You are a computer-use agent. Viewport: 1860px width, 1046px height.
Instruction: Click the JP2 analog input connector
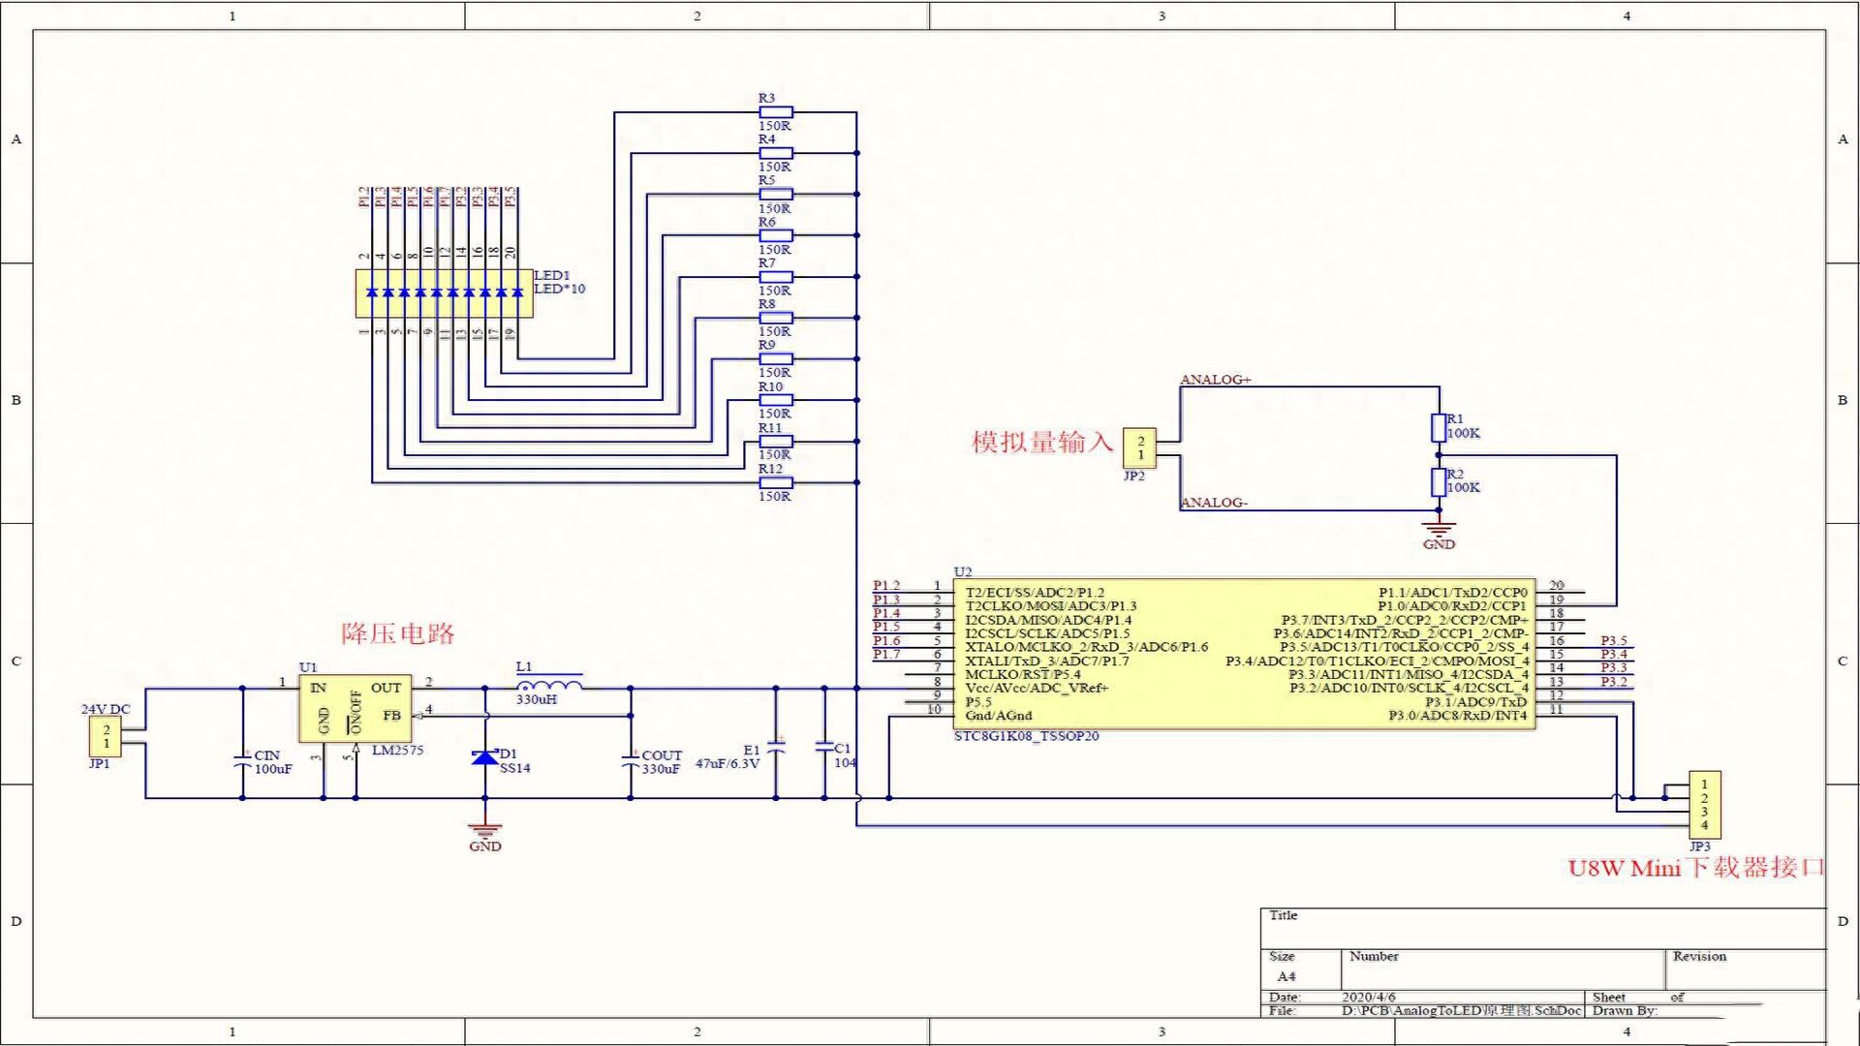1139,448
